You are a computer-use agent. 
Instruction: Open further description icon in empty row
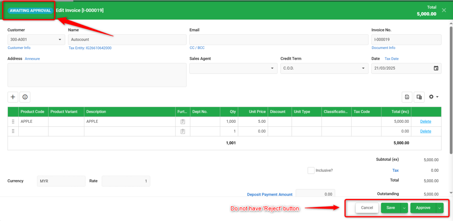pyautogui.click(x=183, y=131)
